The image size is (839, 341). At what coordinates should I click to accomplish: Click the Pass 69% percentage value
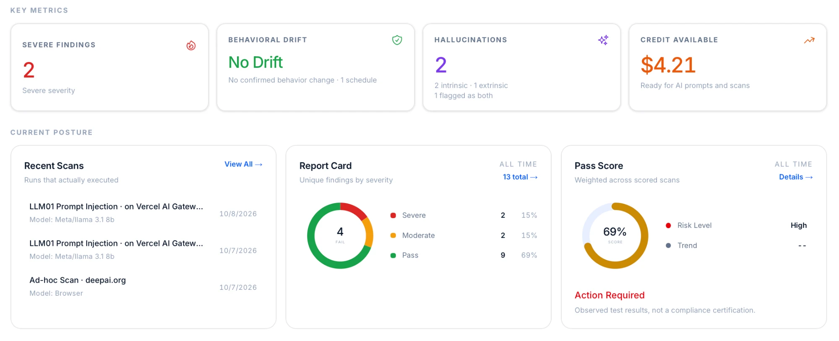[x=529, y=255]
